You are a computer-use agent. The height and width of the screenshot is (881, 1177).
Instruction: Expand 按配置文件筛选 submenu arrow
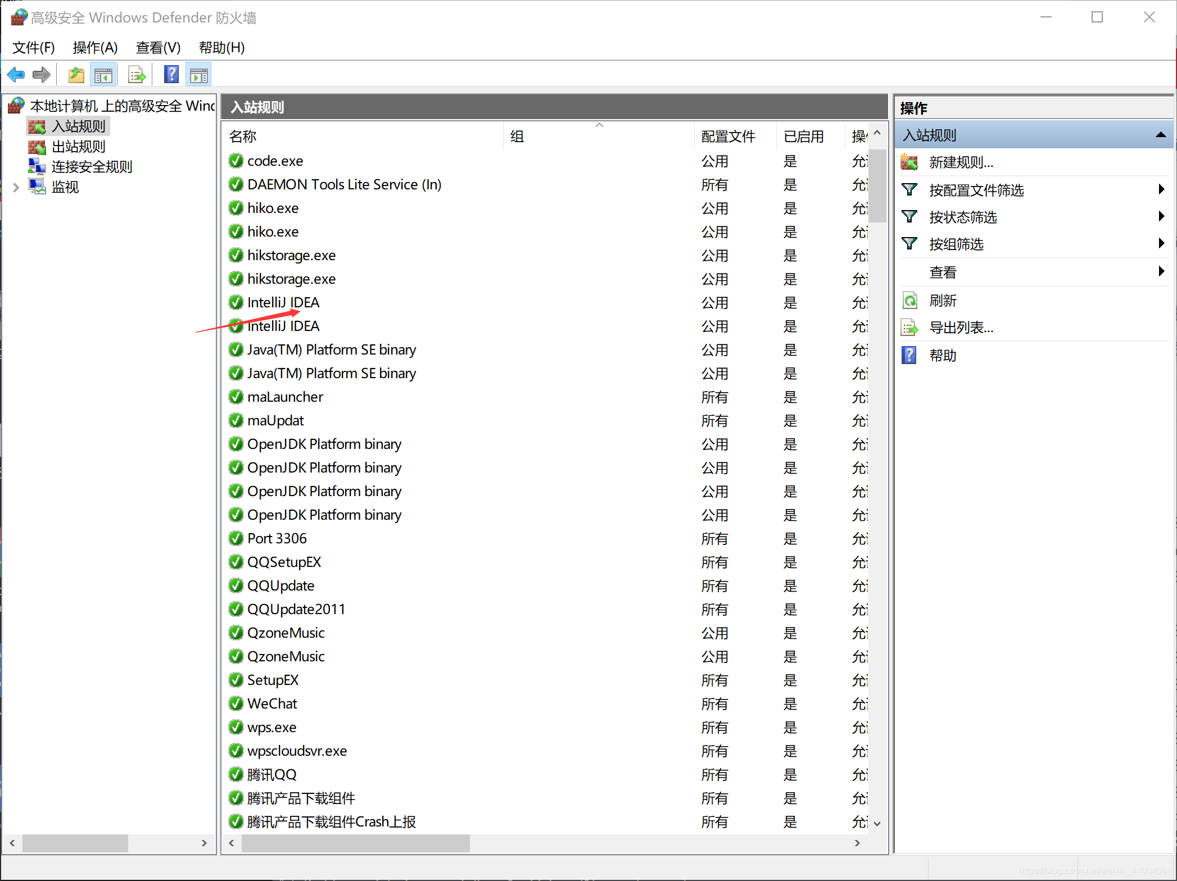pyautogui.click(x=1161, y=189)
